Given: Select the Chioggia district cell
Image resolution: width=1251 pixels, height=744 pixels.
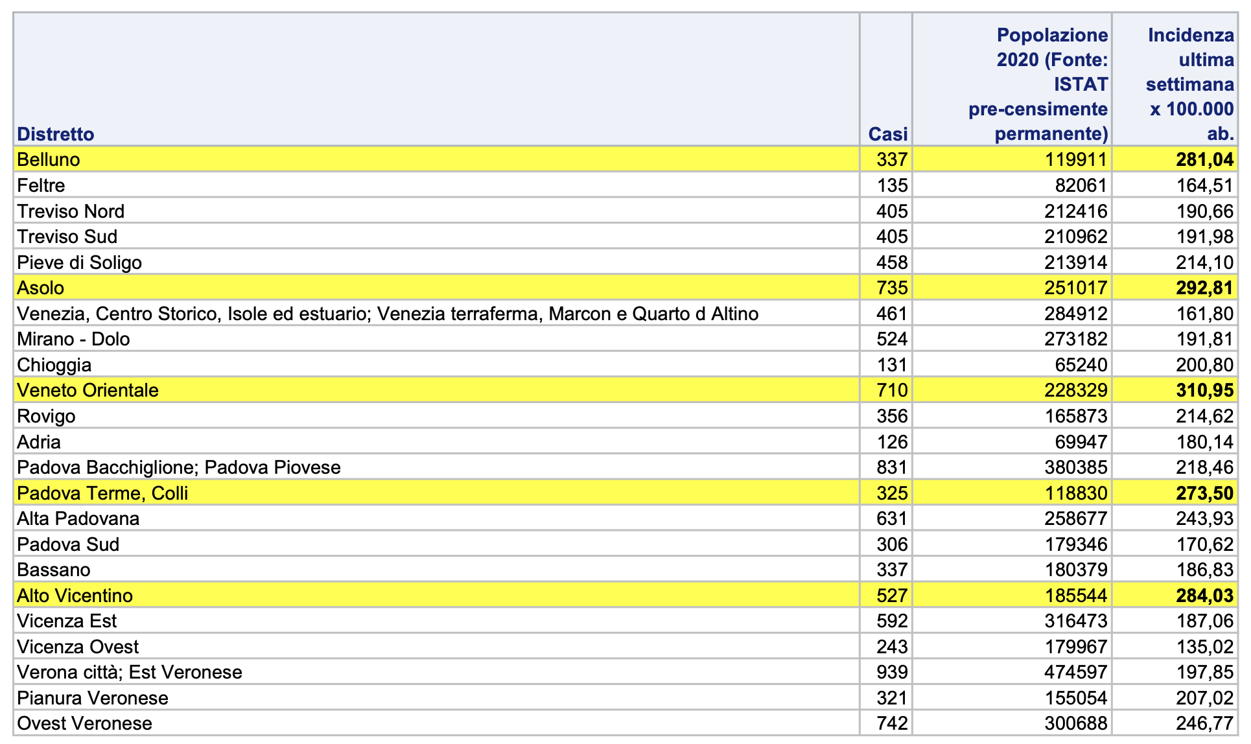Looking at the screenshot, I should 437,365.
